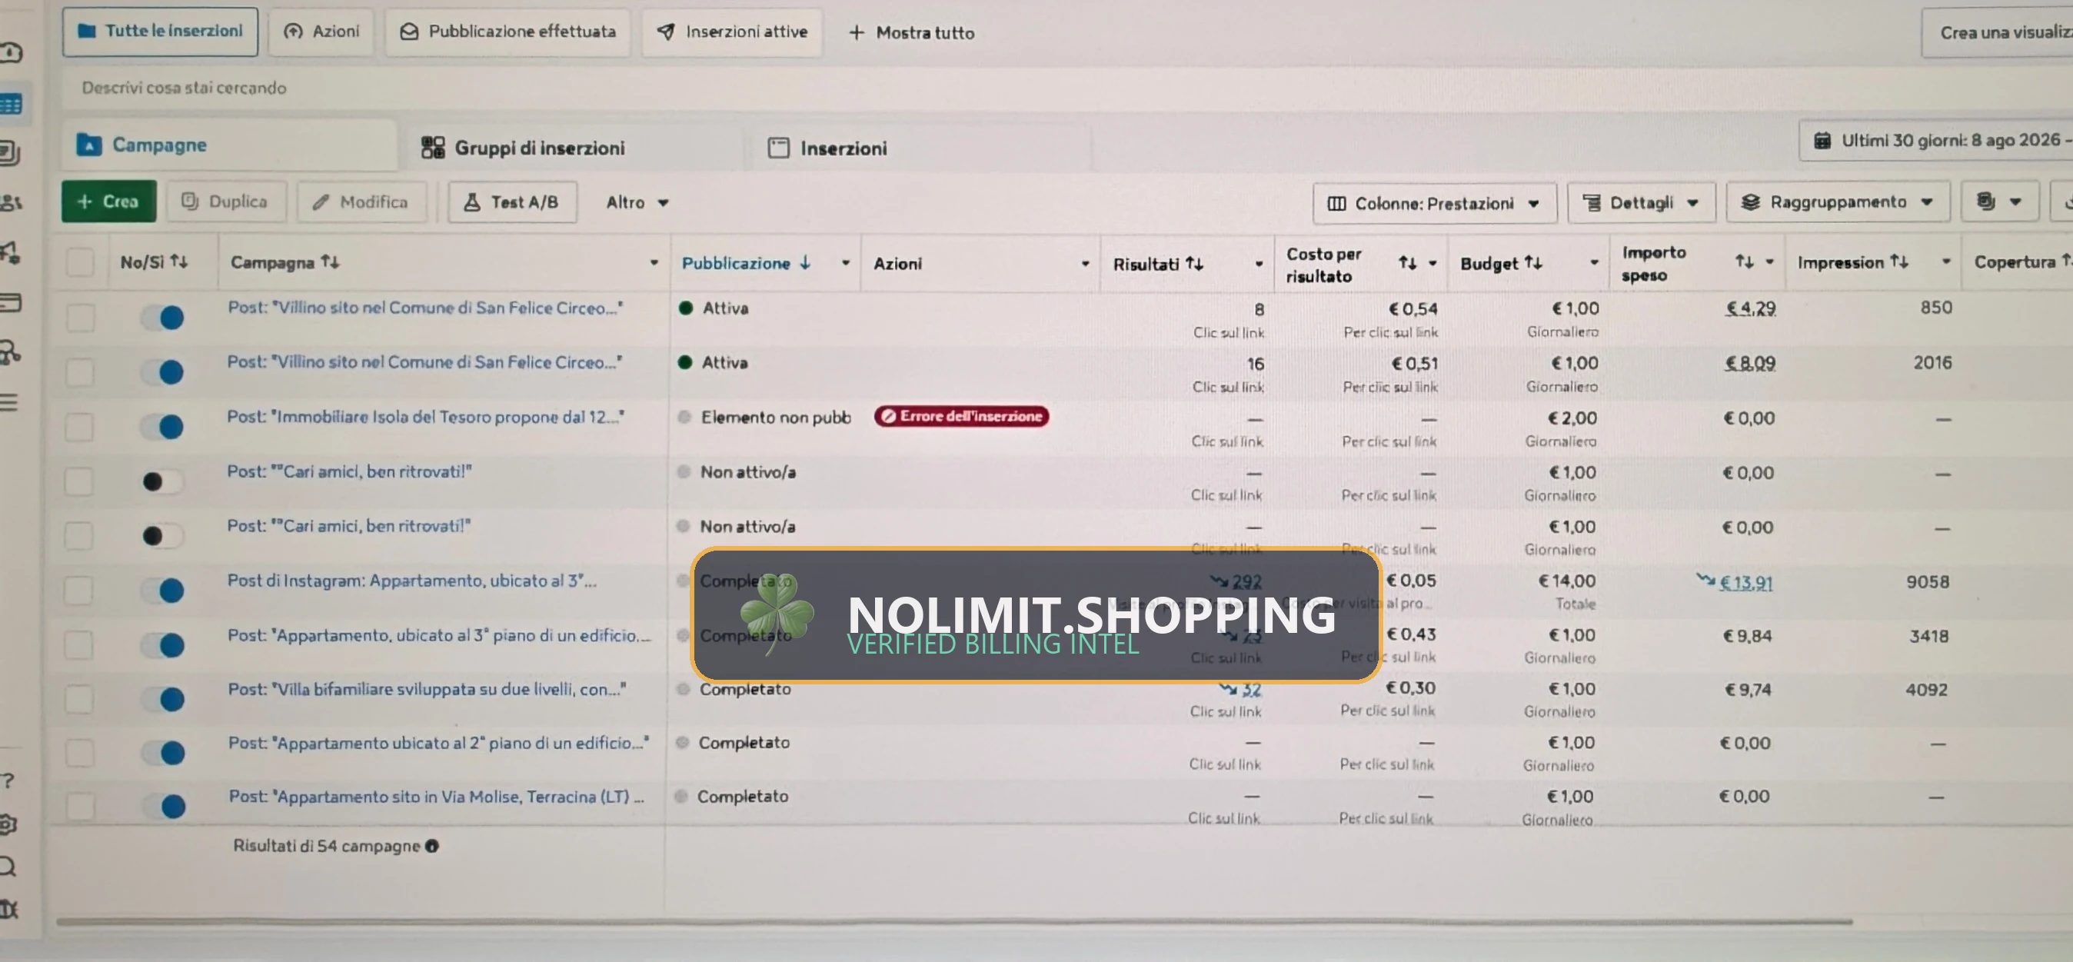The width and height of the screenshot is (2073, 962).
Task: Click the Errore dell'inserzione badge
Action: click(962, 416)
